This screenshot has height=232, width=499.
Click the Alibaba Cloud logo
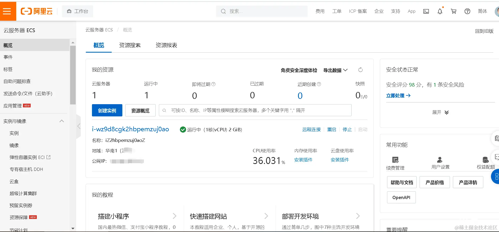point(37,11)
